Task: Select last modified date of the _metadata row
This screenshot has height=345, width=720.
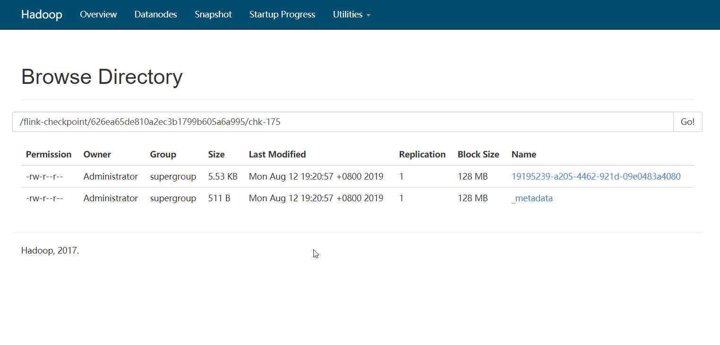Action: 316,198
